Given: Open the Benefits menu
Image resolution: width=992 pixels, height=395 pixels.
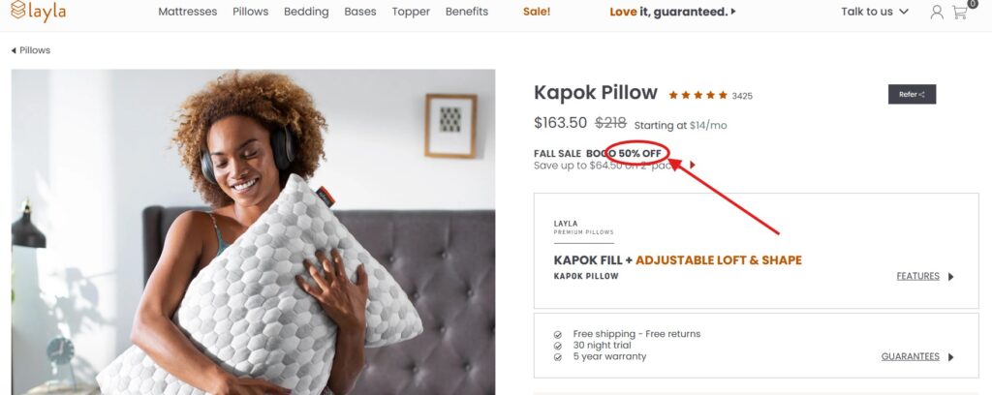Looking at the screenshot, I should pos(467,12).
